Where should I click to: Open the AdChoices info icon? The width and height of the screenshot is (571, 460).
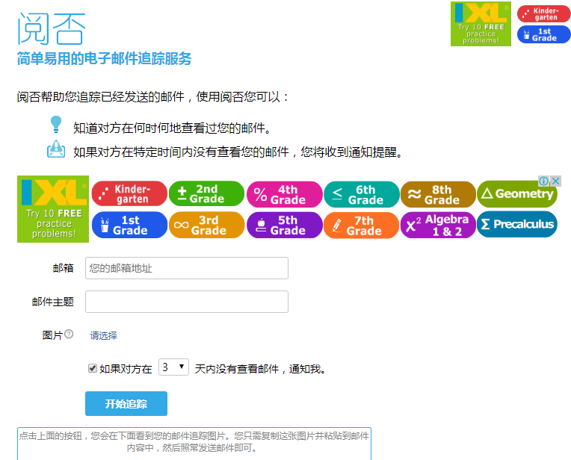543,181
